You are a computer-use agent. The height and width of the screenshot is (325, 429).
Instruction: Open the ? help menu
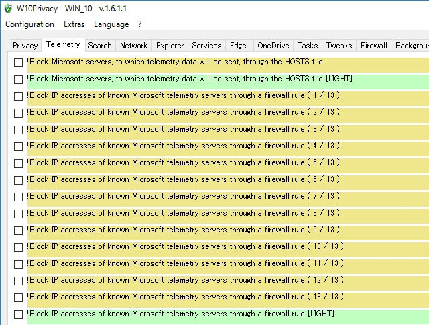tap(140, 24)
